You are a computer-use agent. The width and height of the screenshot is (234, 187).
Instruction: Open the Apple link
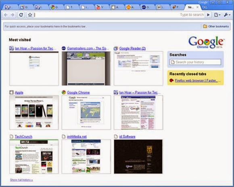point(19,92)
